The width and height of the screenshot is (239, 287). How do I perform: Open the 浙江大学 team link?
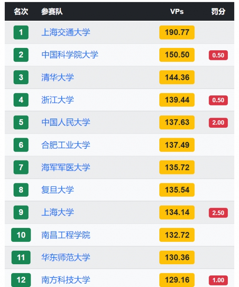(57, 100)
